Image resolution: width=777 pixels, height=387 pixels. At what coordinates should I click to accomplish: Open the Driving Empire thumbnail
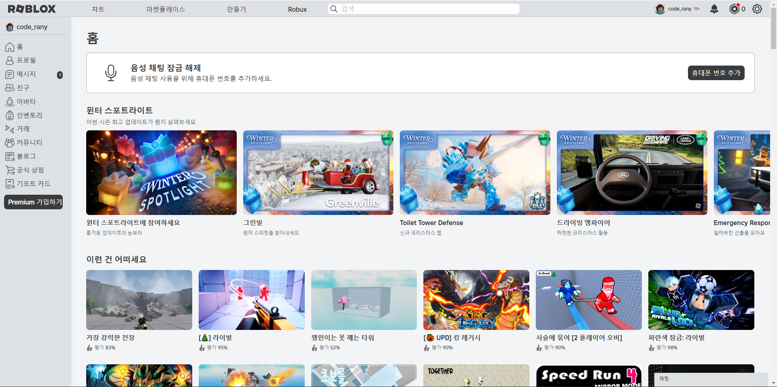pos(632,172)
